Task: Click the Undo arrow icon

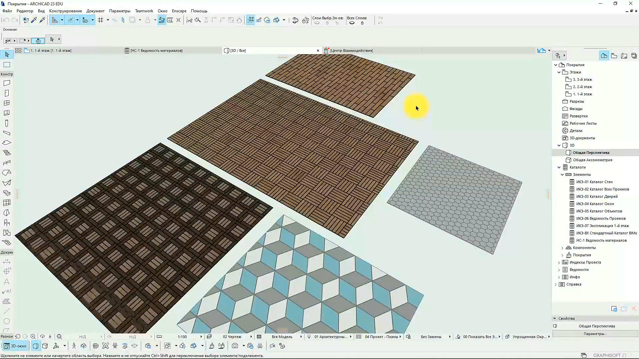Action: pos(6,20)
